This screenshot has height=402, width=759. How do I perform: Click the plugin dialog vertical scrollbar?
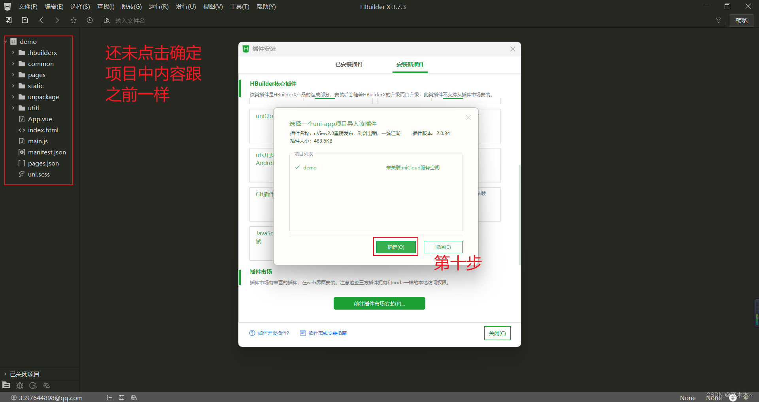[x=519, y=215]
